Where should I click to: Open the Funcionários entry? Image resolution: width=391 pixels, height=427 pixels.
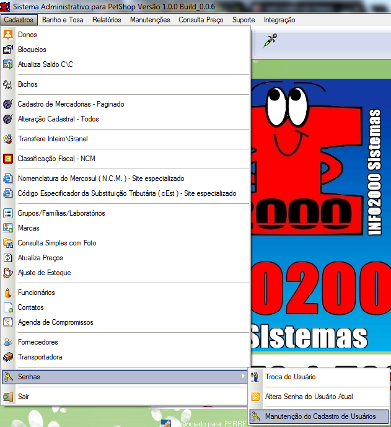(x=126, y=293)
